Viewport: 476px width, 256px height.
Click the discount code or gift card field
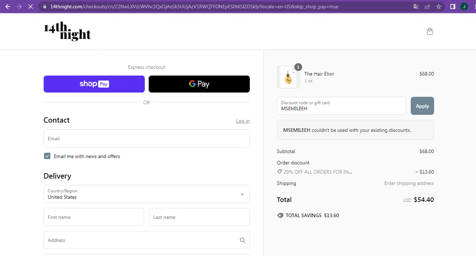click(x=341, y=106)
